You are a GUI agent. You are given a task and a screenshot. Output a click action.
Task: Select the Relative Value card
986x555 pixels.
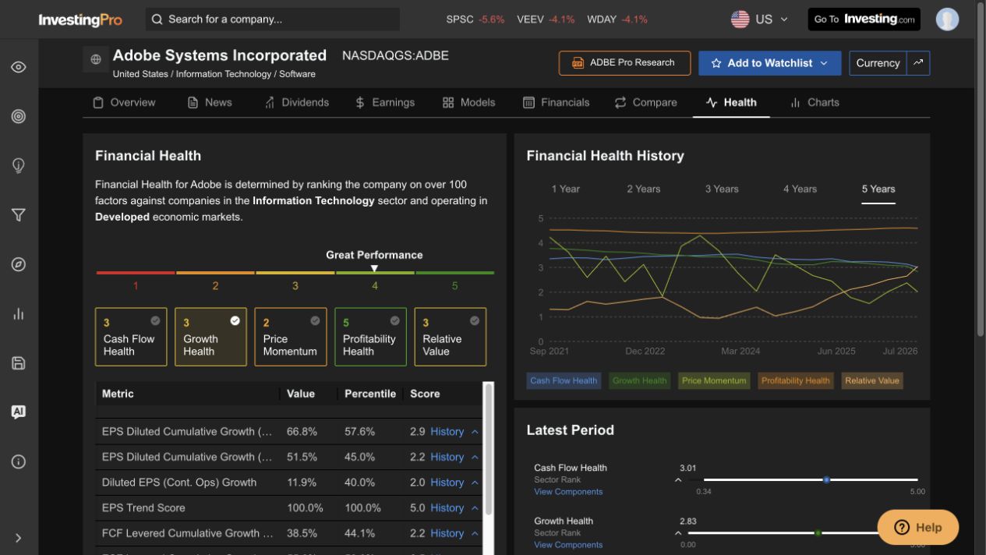(x=451, y=337)
